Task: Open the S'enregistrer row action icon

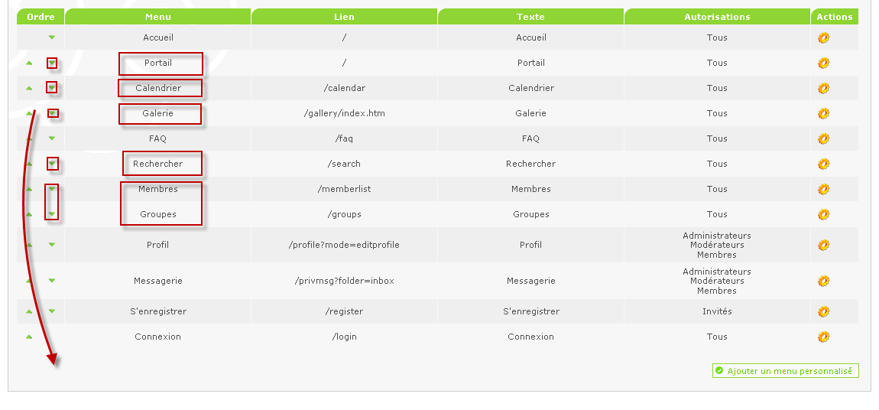Action: coord(823,311)
